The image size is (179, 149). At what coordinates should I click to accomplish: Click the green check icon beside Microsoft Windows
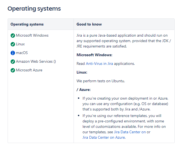[x=13, y=36]
